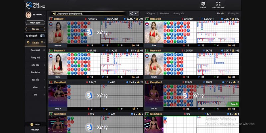The width and height of the screenshot is (266, 133).
Task: Open the Báo cáo report button
Action: pyautogui.click(x=35, y=29)
